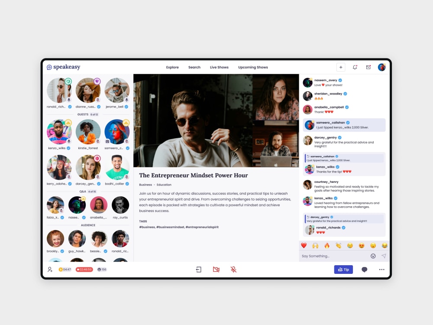Open guest bodhi_collier avatar
The height and width of the screenshot is (325, 433).
(x=117, y=167)
